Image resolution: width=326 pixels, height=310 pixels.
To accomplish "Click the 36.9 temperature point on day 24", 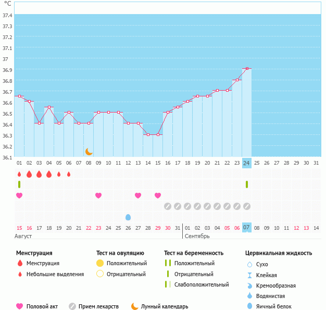I will [x=247, y=68].
